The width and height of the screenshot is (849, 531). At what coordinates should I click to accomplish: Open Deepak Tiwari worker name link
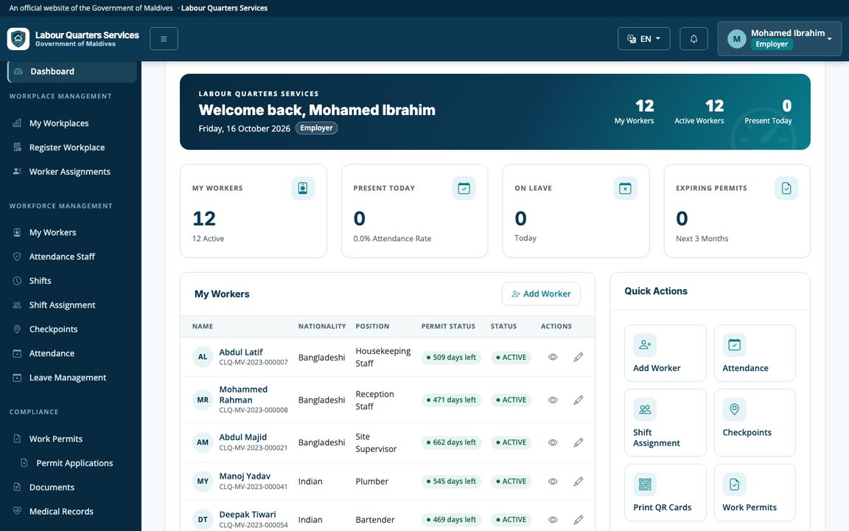point(248,515)
